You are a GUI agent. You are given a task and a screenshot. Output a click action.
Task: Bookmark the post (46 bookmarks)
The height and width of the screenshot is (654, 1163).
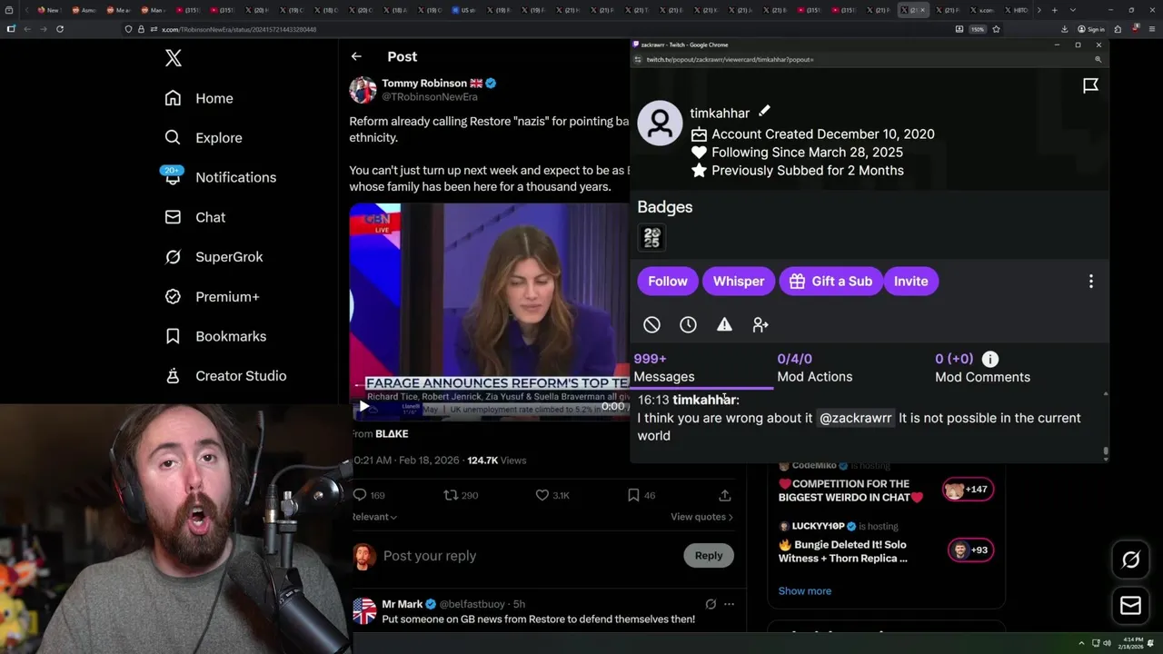641,495
